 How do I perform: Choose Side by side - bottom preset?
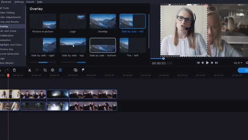pyautogui.click(x=103, y=45)
